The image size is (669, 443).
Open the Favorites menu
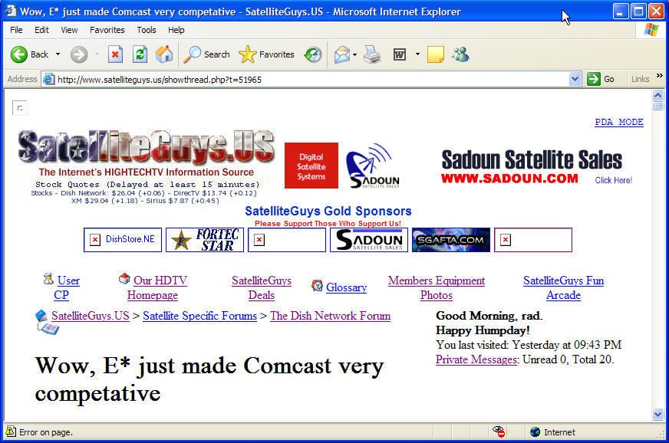click(107, 30)
